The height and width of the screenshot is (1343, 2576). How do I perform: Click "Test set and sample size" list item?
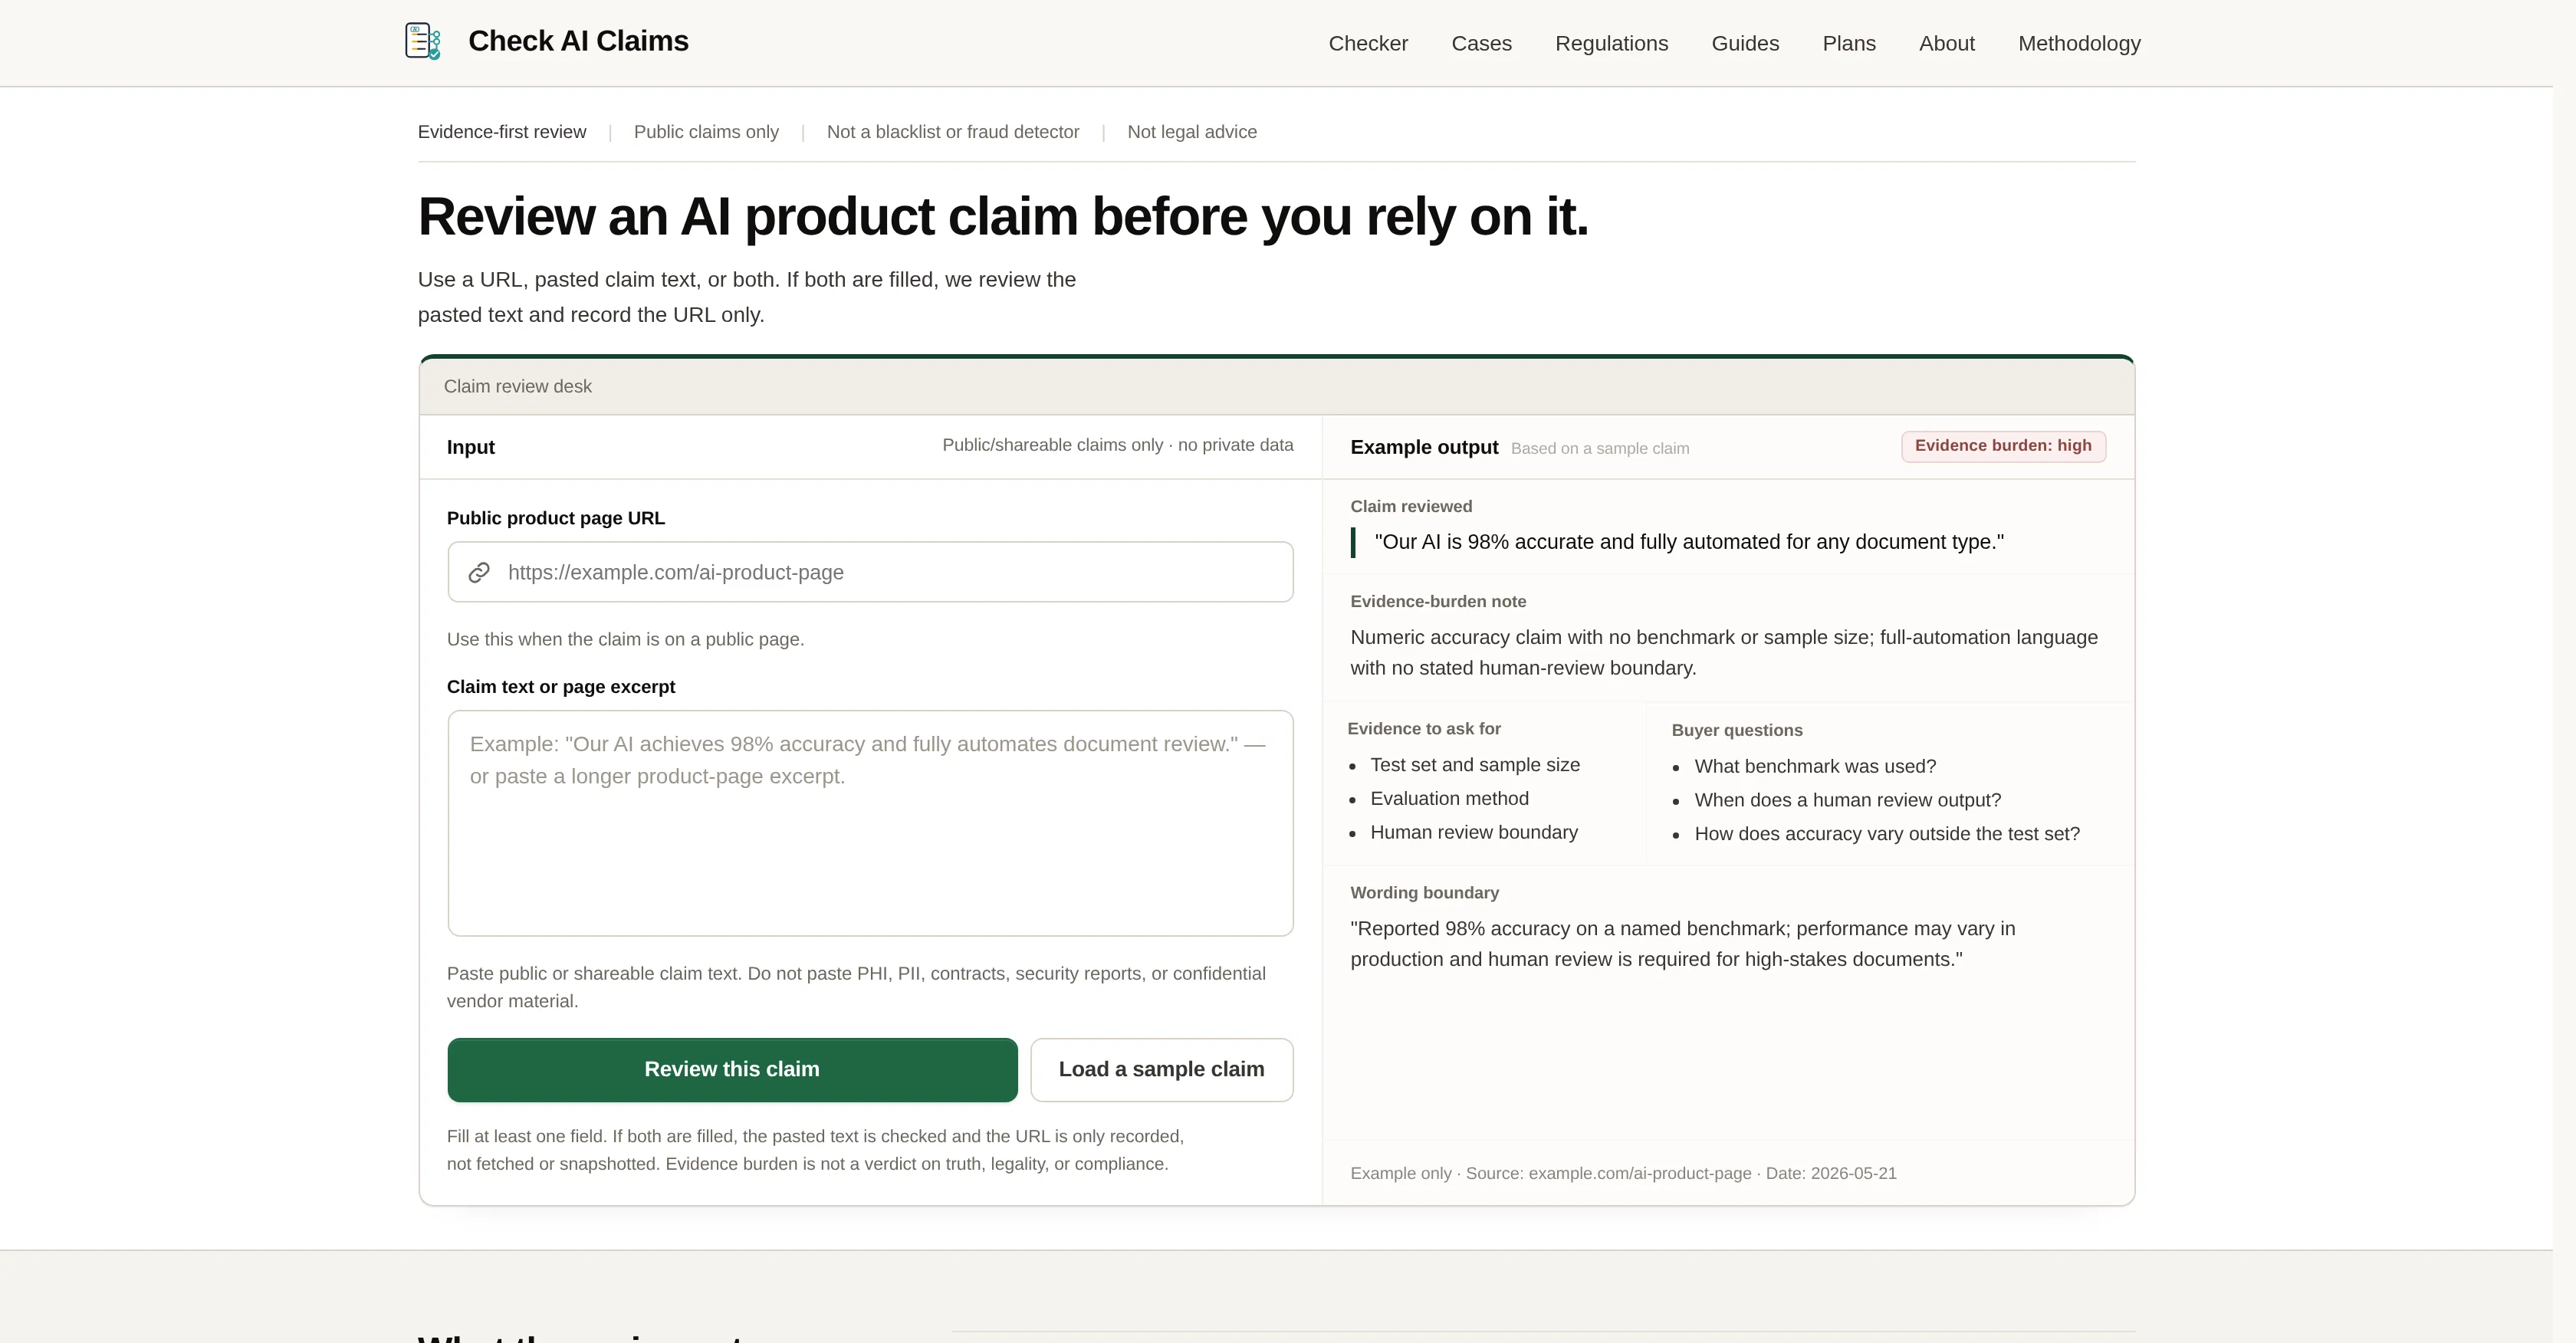[x=1475, y=765]
